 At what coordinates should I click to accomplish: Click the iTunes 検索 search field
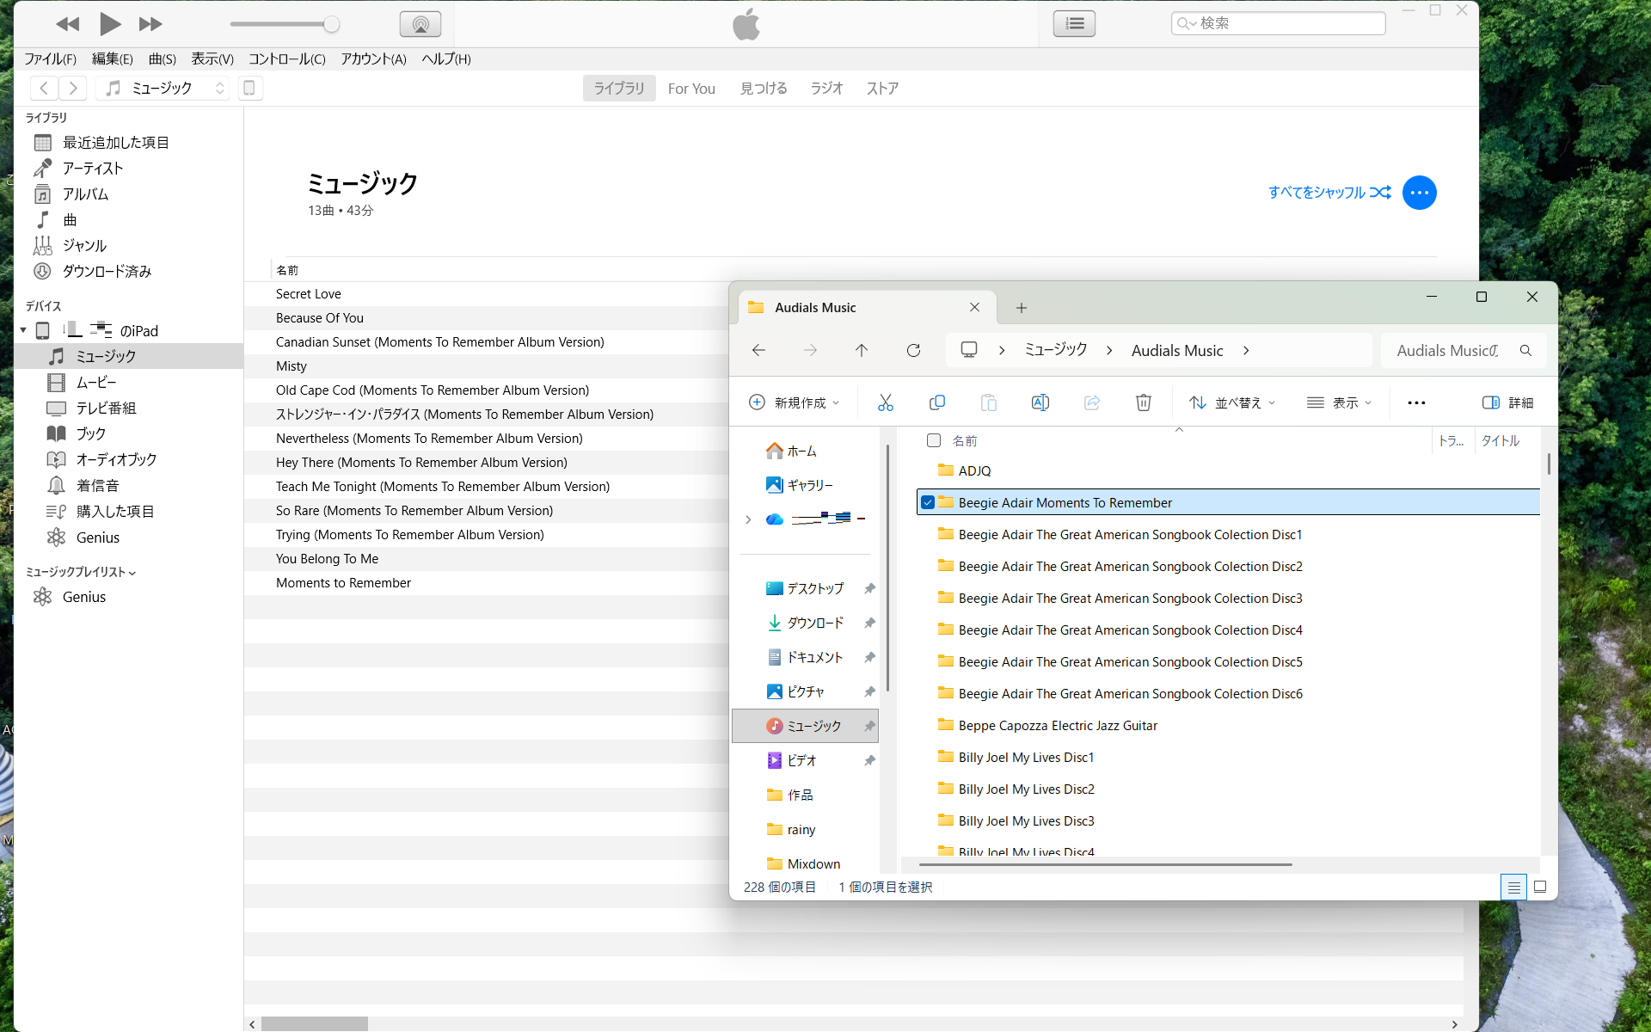[x=1279, y=23]
